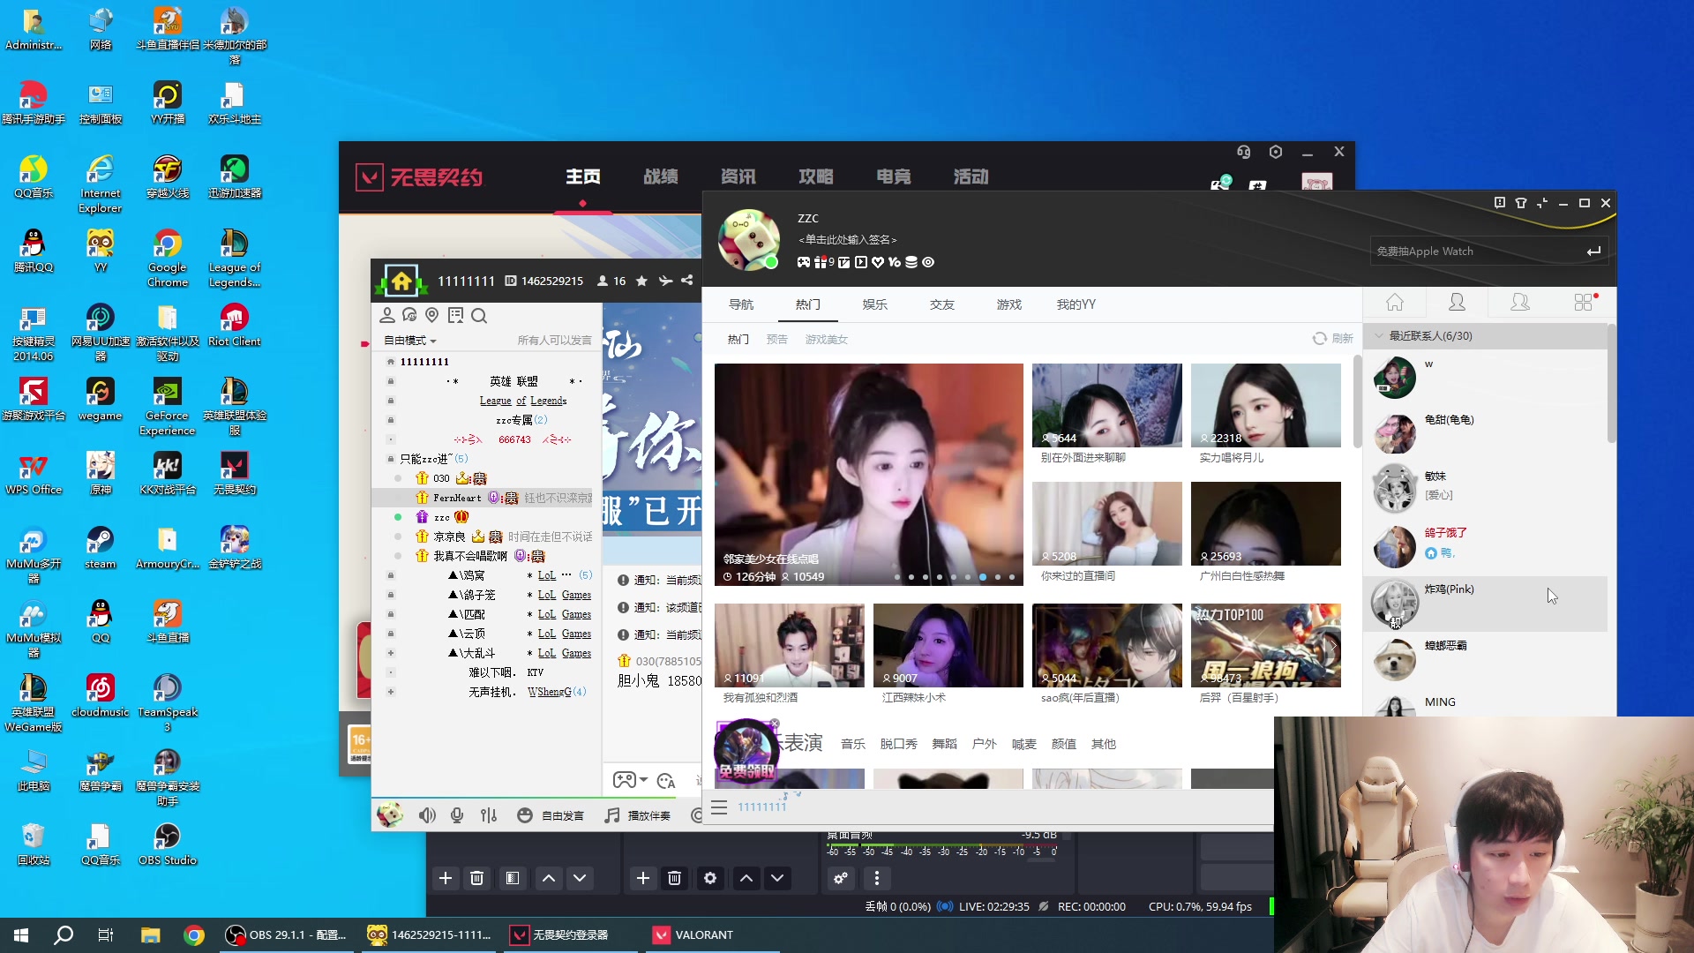Viewport: 1694px width, 953px height.
Task: Click the 刷新 refresh button
Action: 1332,338
